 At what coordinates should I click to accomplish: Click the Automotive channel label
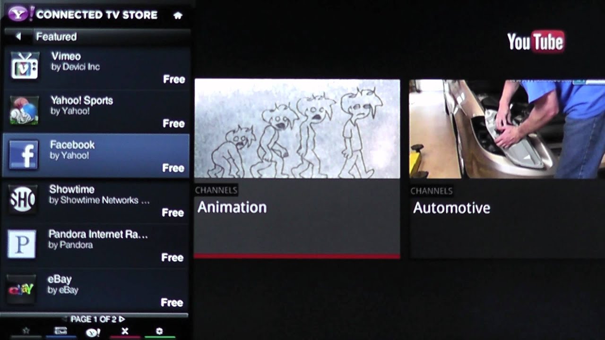451,208
